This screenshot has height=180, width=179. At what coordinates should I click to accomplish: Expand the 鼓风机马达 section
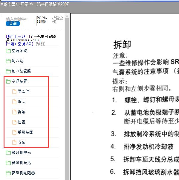[x=21, y=163]
